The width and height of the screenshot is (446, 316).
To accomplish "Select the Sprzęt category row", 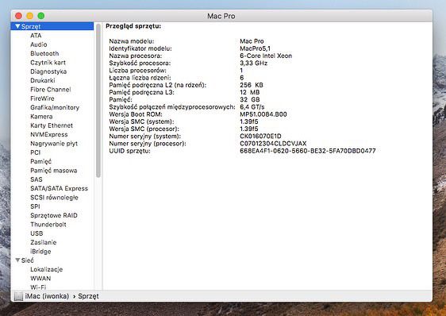I will pyautogui.click(x=52, y=26).
